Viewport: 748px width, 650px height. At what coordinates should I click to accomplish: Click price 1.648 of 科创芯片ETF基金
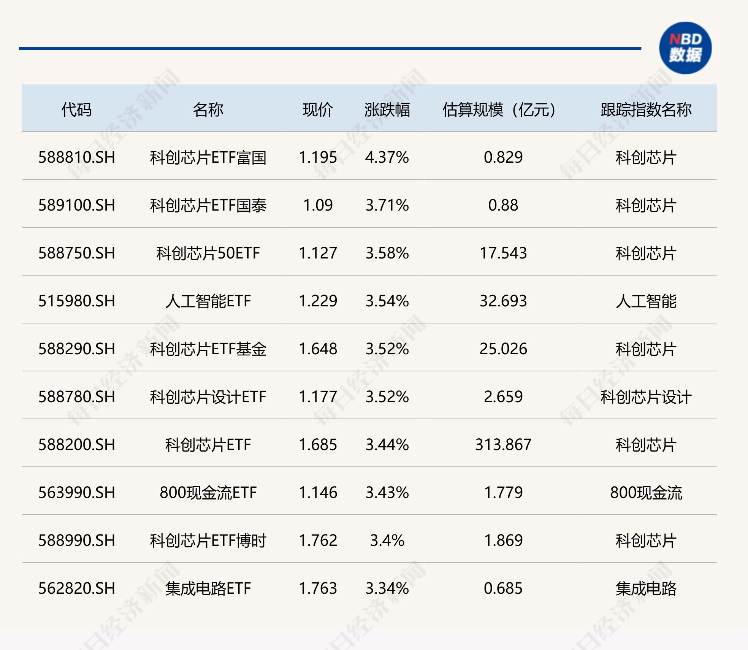(318, 349)
